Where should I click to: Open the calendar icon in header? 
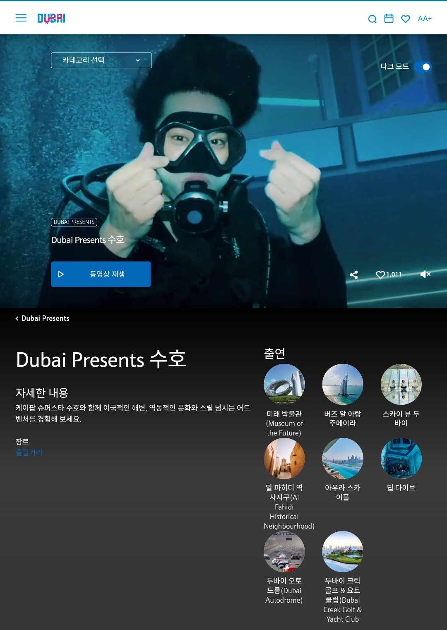[x=389, y=18]
